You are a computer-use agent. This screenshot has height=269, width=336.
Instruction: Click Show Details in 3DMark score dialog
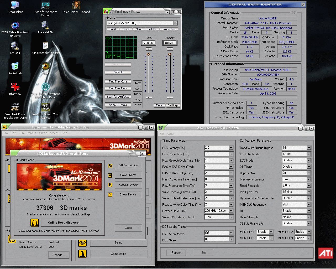point(128,195)
